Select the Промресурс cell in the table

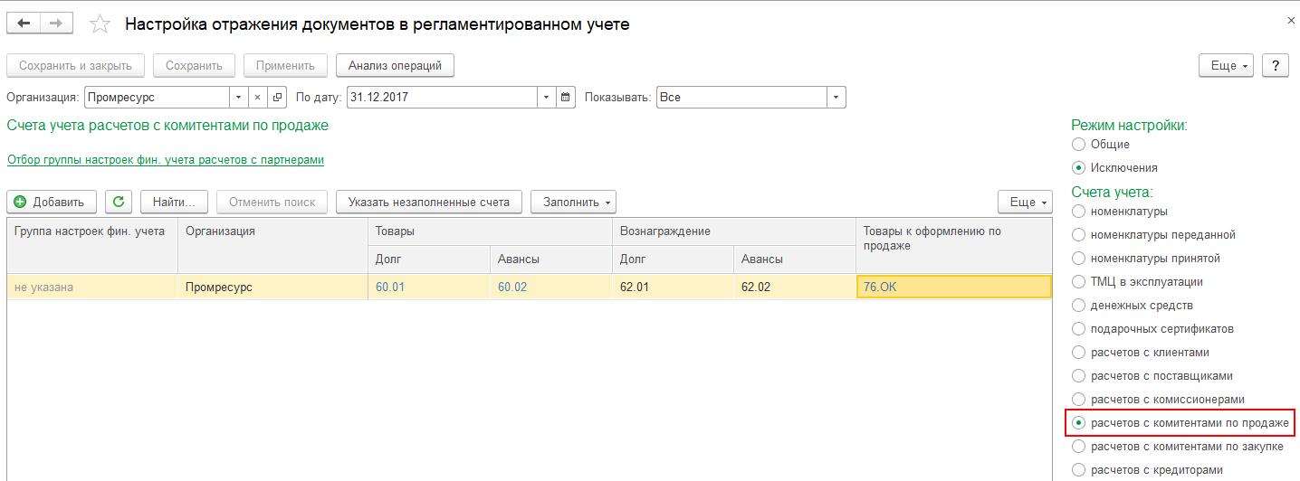[273, 287]
